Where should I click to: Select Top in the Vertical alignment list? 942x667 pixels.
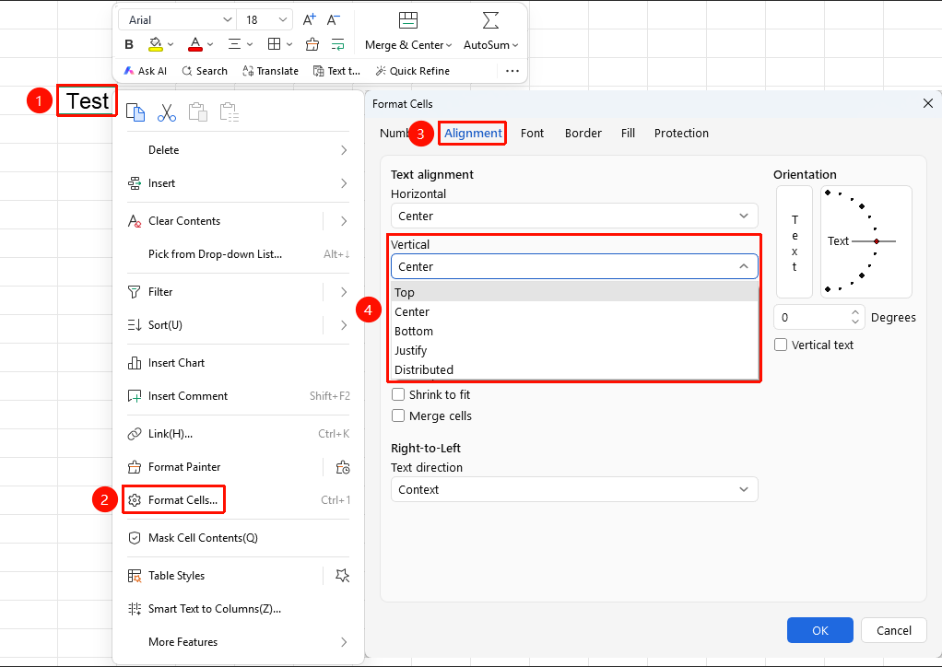(575, 292)
